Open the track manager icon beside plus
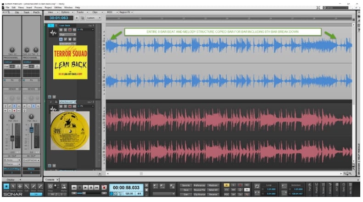 click(83, 18)
